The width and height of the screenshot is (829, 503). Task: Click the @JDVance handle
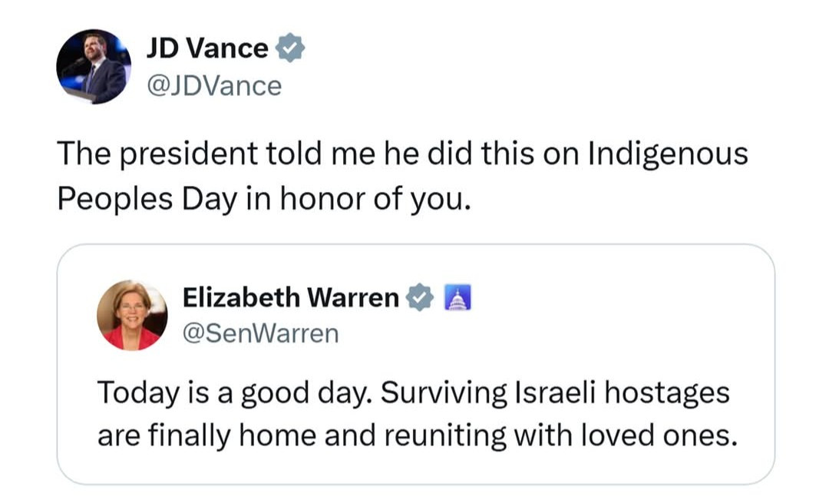pos(213,85)
